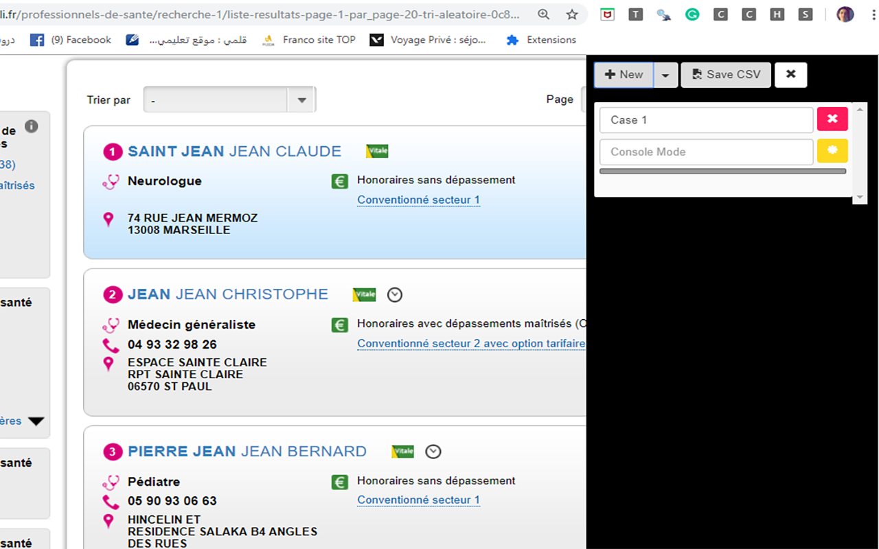The height and width of the screenshot is (549, 879).
Task: Click the Vitale card icon for Jean Christophe
Action: click(x=364, y=294)
